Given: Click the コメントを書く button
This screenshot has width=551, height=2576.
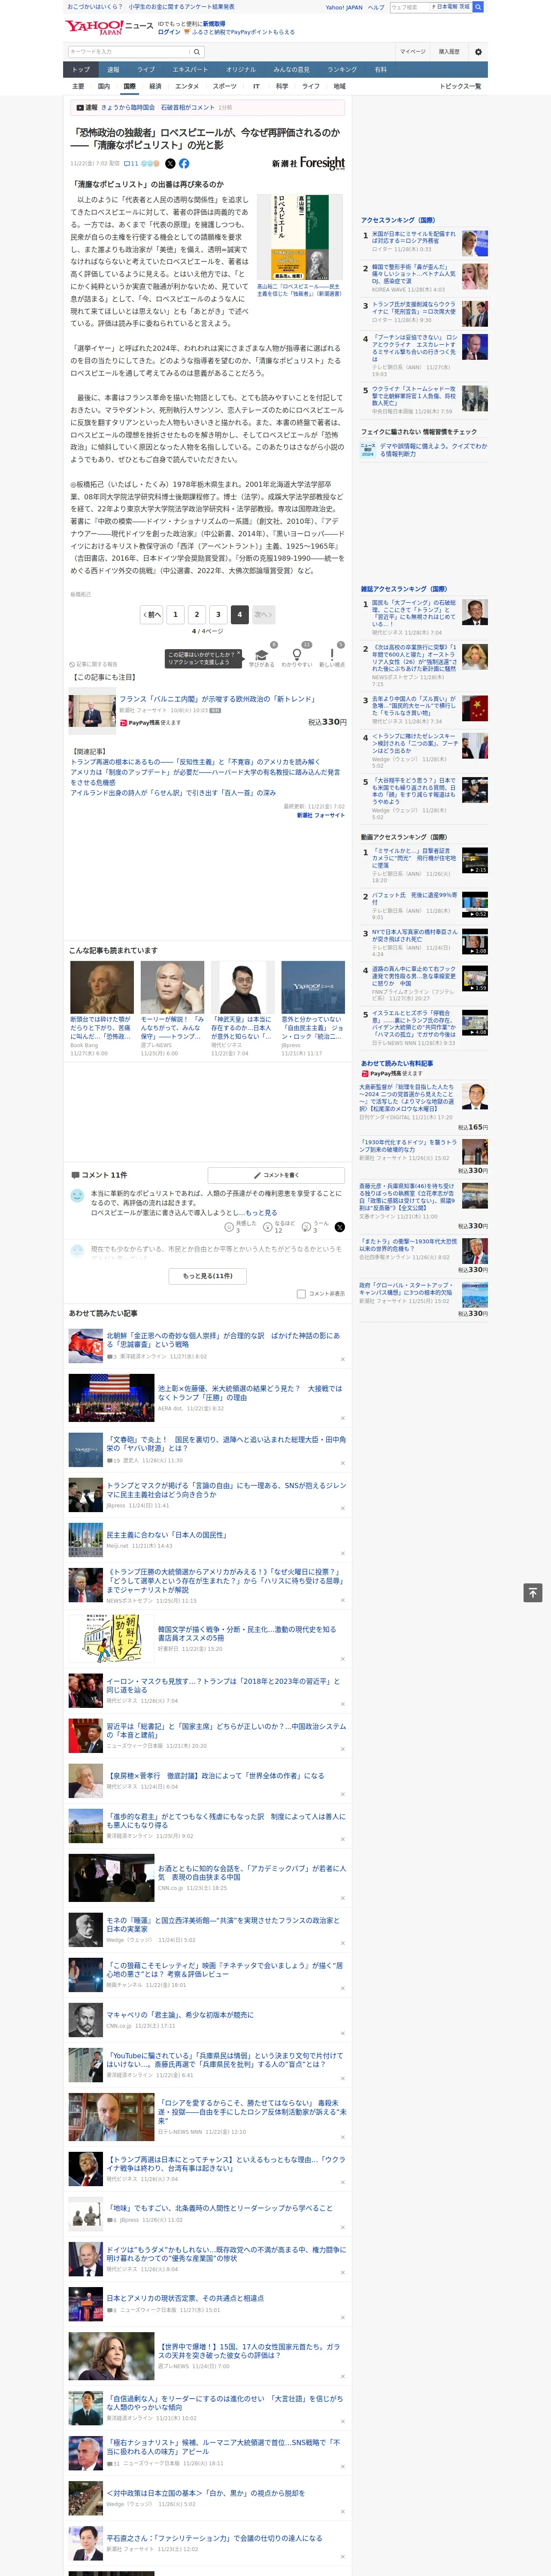Looking at the screenshot, I should [x=277, y=1175].
